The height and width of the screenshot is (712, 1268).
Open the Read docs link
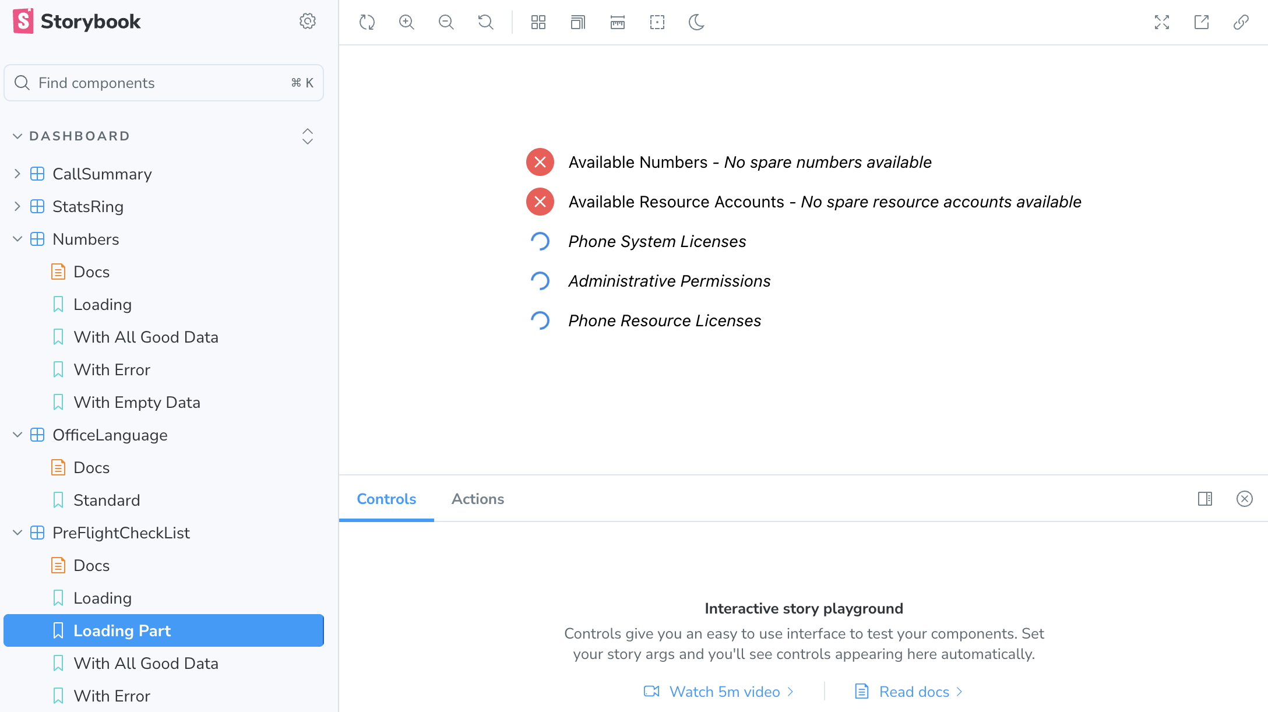914,692
